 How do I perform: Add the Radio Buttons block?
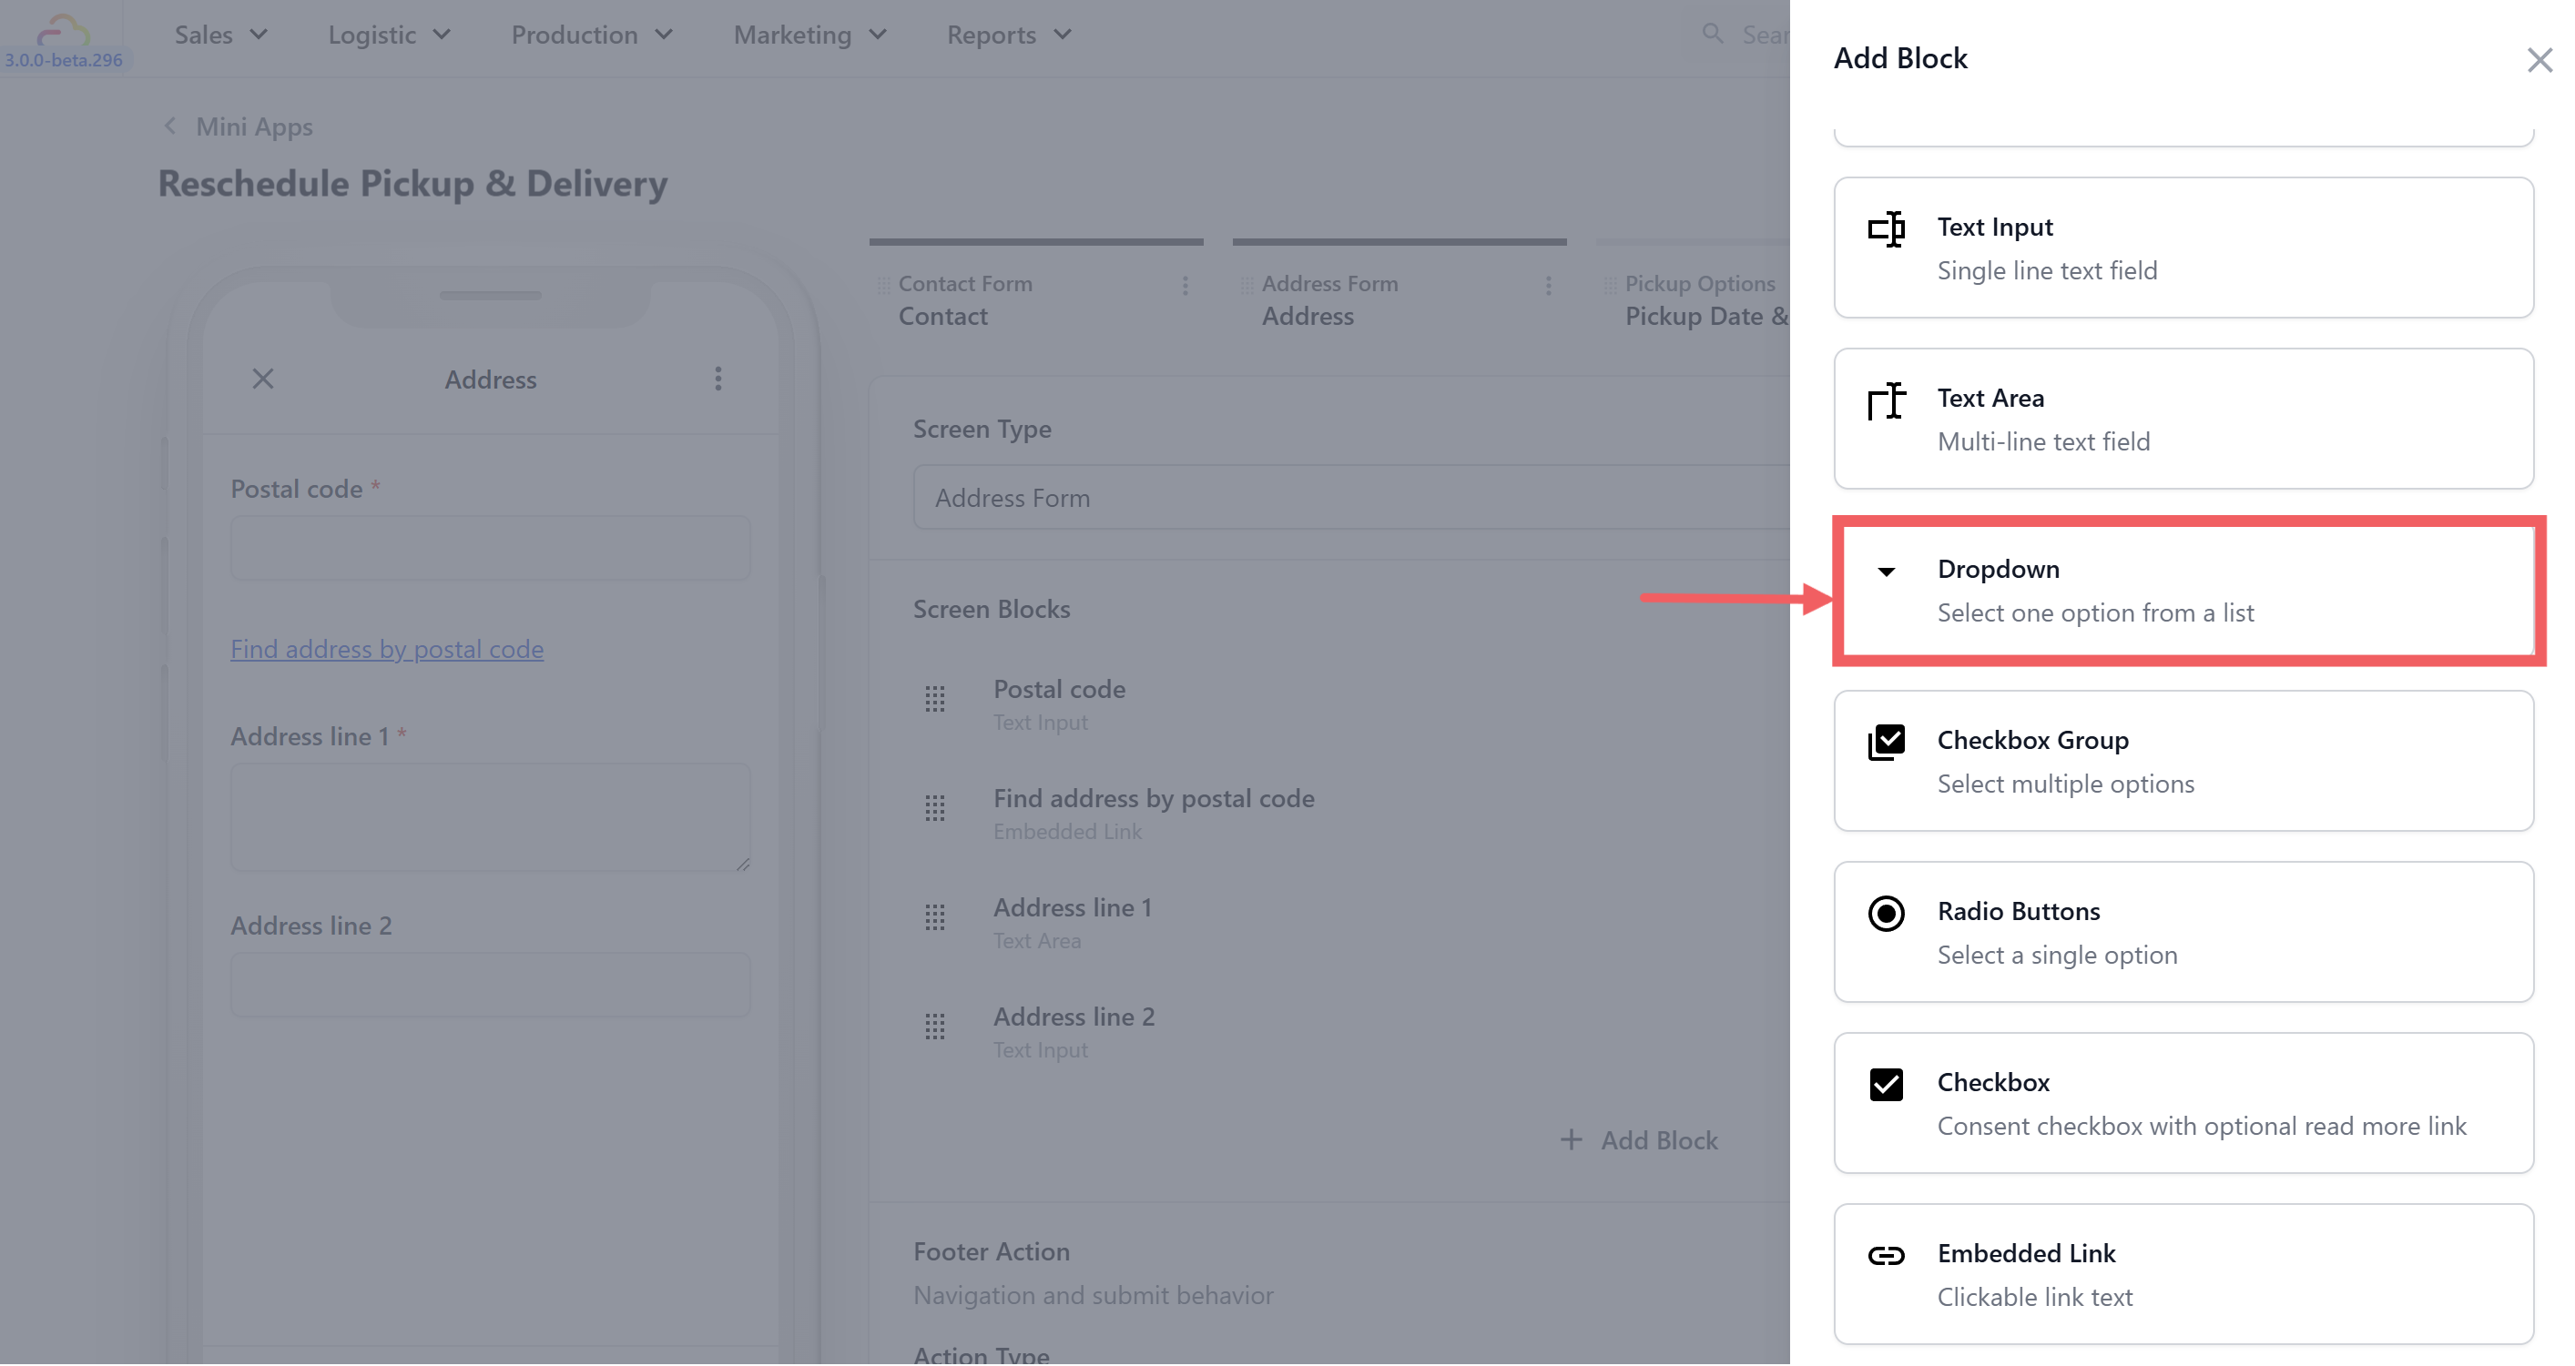[2183, 931]
